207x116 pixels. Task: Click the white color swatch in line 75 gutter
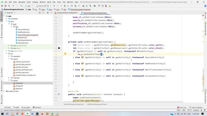coord(59,45)
